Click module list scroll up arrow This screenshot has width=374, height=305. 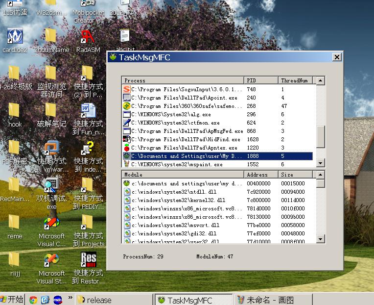coord(320,175)
